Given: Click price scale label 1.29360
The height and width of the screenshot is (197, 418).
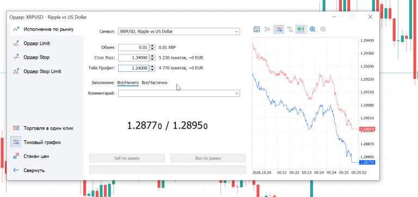Looking at the screenshot, I should 367,53.
